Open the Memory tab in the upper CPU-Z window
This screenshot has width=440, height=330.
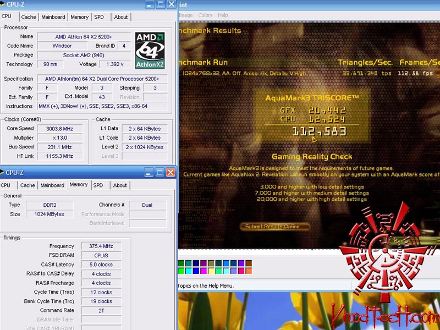79,17
